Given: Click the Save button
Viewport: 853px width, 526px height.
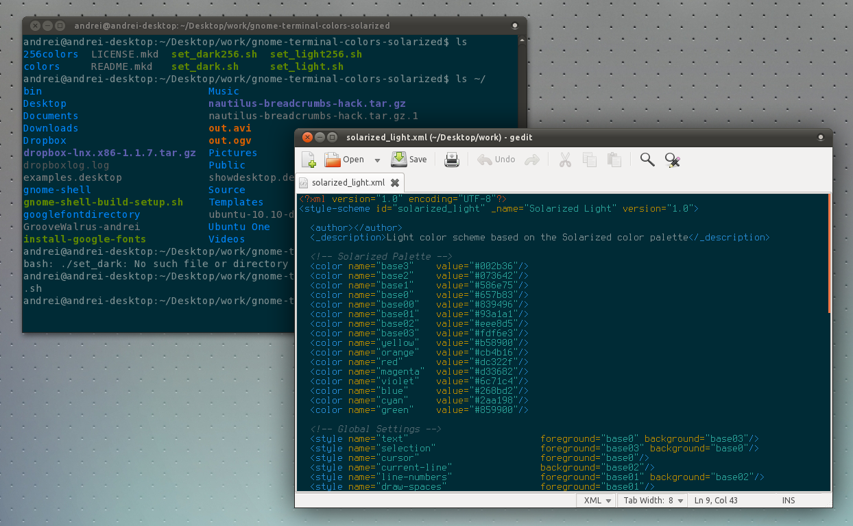Looking at the screenshot, I should pyautogui.click(x=409, y=160).
